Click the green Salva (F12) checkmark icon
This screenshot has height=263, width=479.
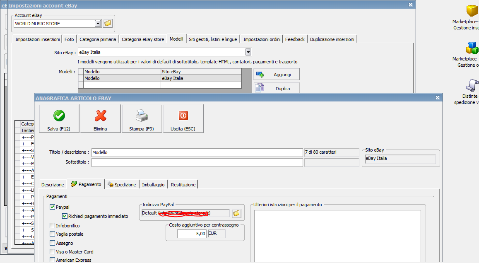[x=59, y=116]
